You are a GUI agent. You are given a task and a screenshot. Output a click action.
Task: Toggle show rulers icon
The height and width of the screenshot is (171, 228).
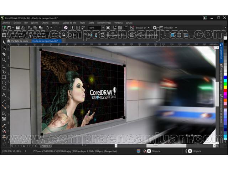115,28
